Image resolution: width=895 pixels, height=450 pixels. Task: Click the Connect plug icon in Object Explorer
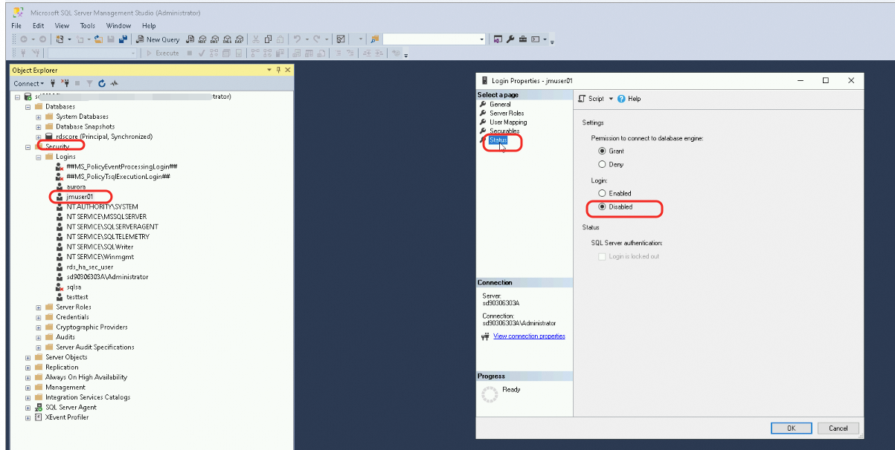[53, 83]
